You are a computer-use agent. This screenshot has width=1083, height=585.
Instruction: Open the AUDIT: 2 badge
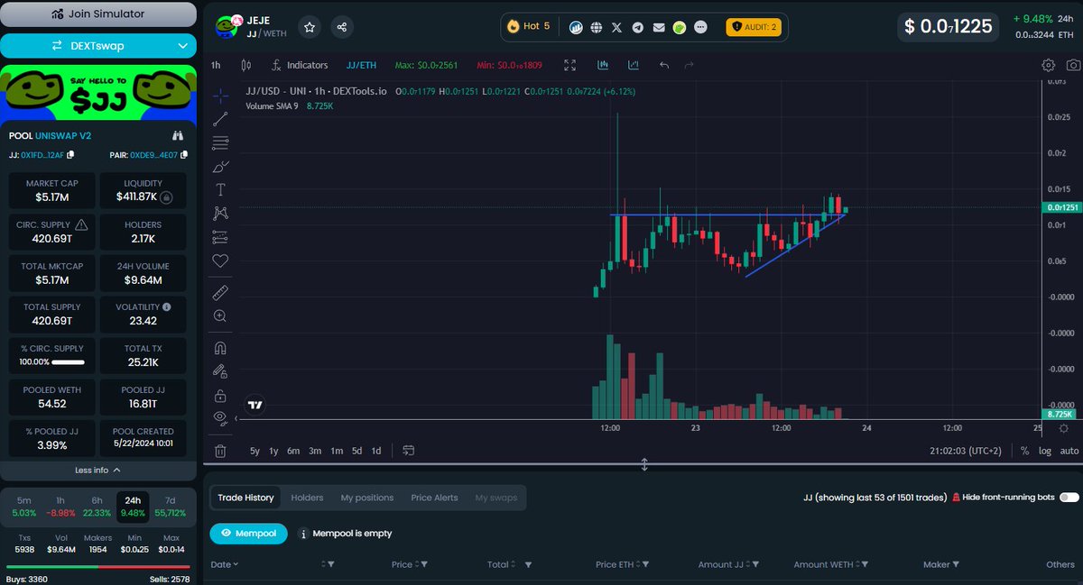click(x=753, y=27)
